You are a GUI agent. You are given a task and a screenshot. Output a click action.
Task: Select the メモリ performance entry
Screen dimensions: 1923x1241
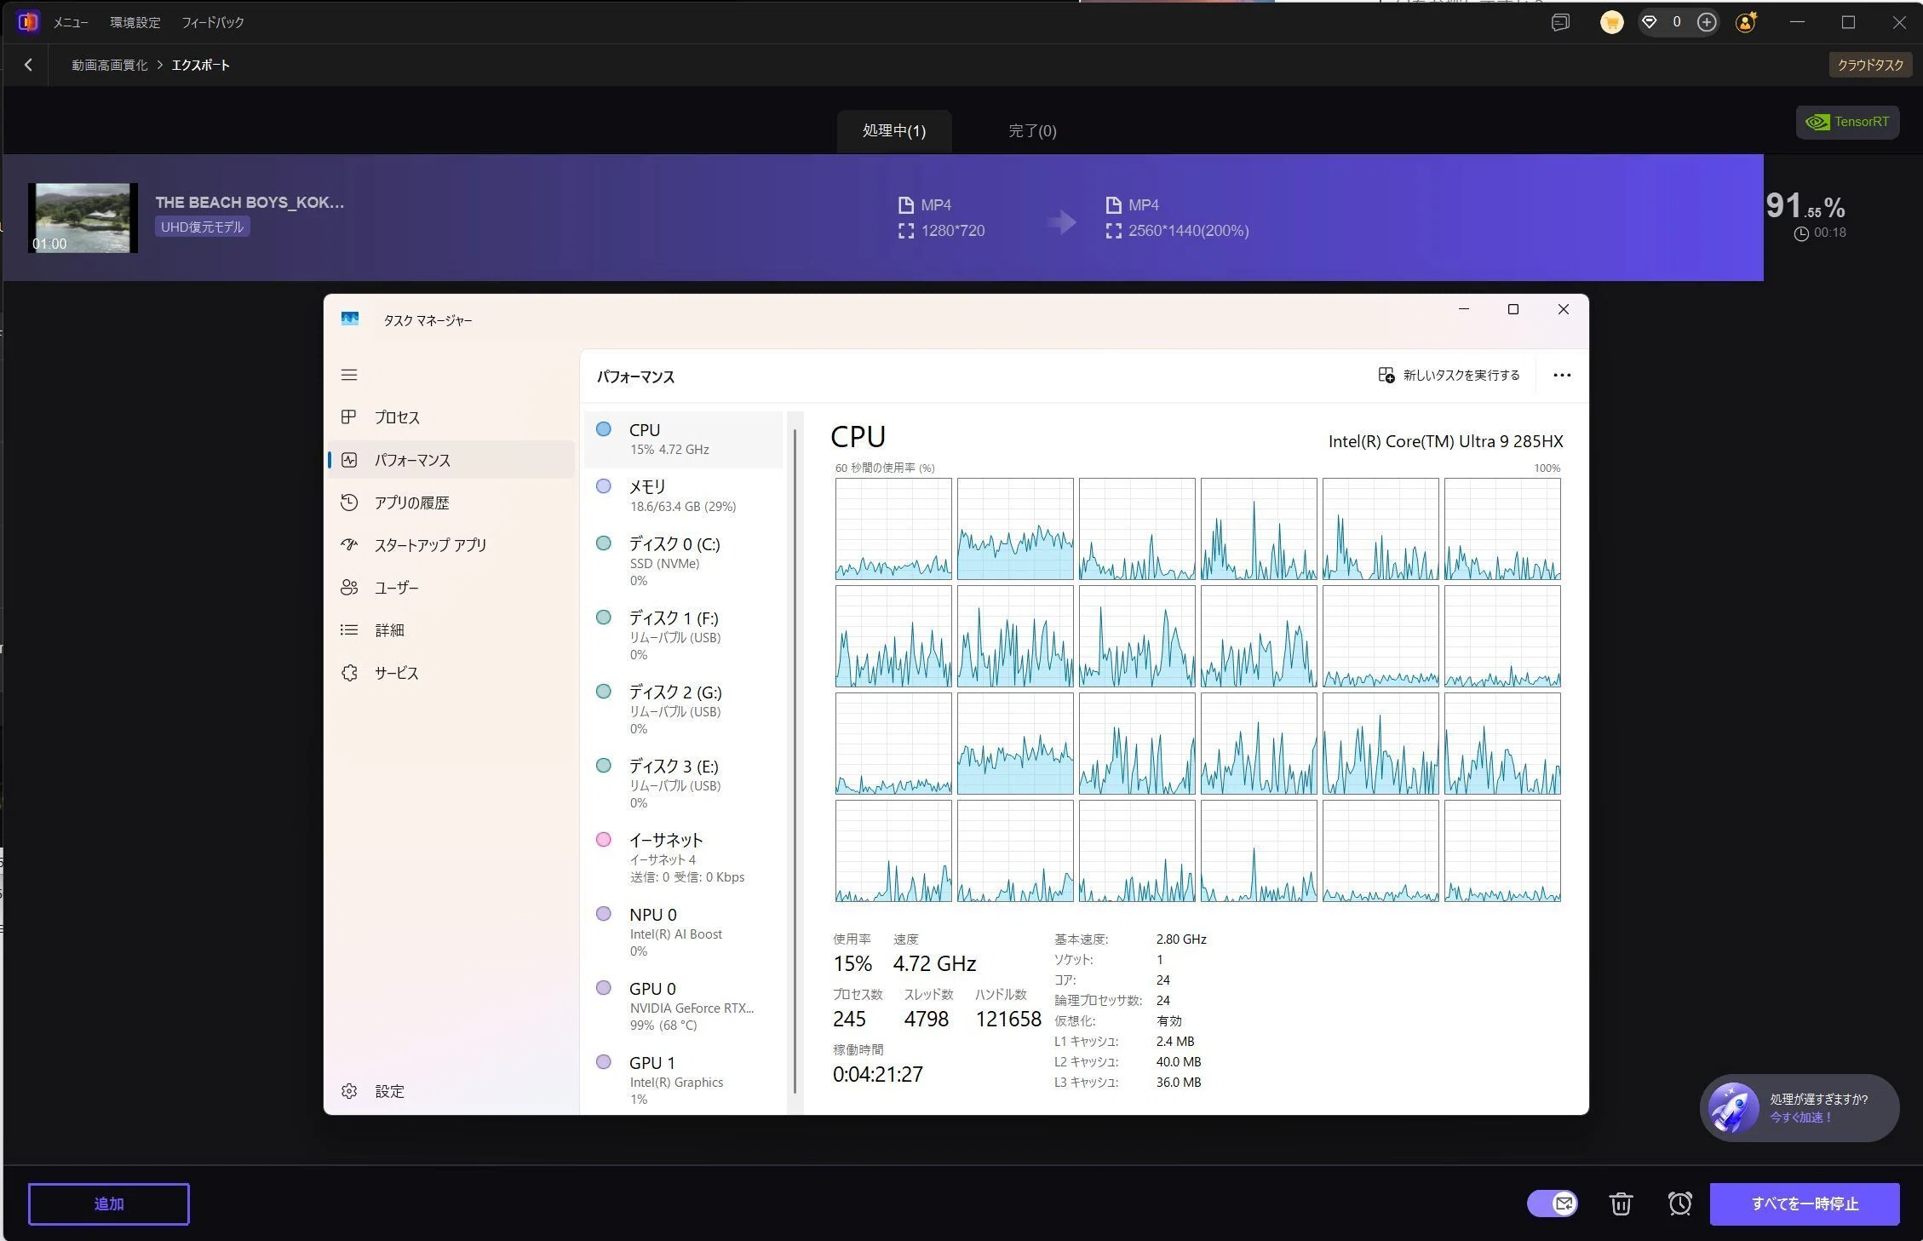click(x=684, y=496)
